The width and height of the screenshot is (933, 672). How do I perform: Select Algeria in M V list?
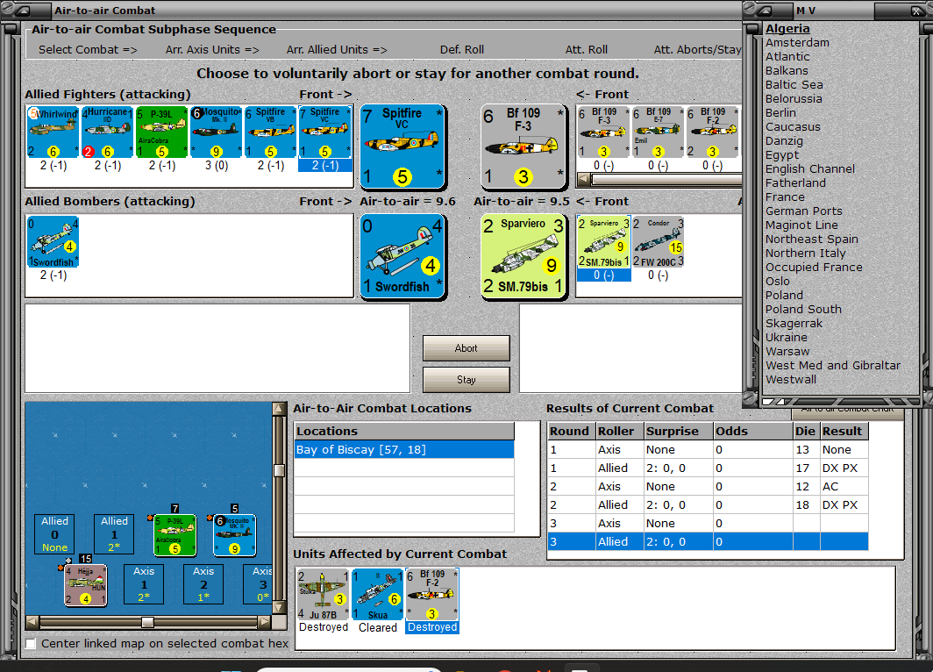coord(787,29)
